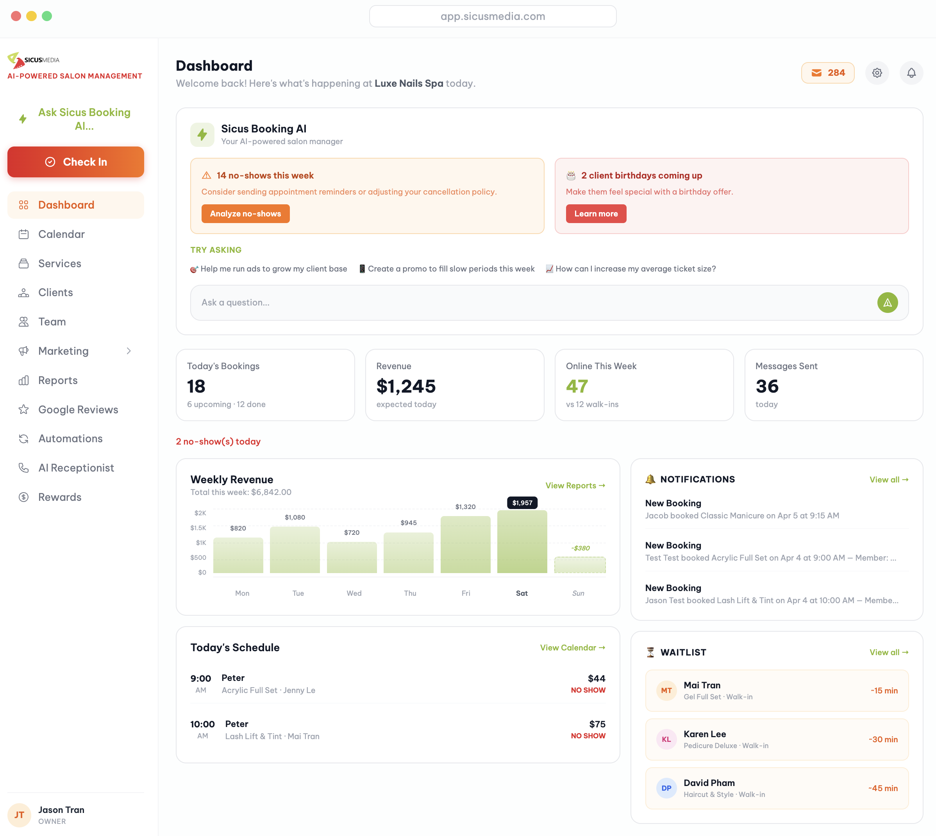Click the Analyze no-shows button
The height and width of the screenshot is (836, 936).
tap(245, 214)
